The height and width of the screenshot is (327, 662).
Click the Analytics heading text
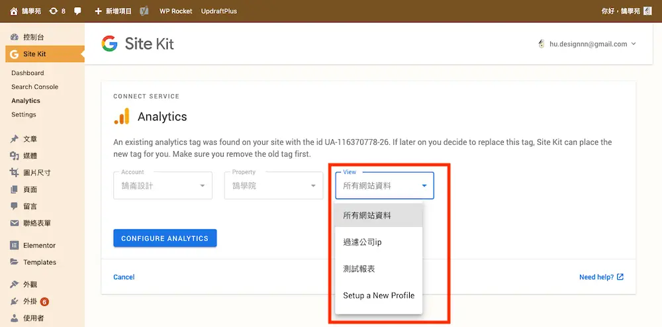click(x=162, y=117)
